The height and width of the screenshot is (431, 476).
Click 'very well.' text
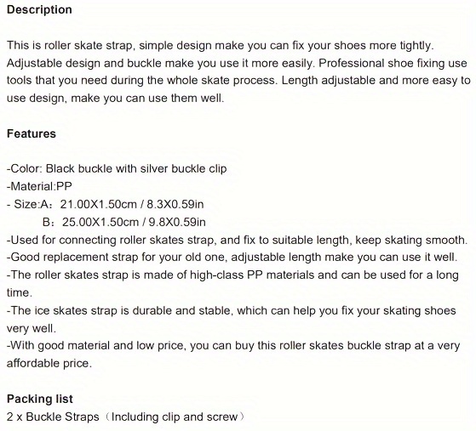32,328
